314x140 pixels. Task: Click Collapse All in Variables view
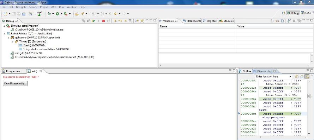coord(282,21)
